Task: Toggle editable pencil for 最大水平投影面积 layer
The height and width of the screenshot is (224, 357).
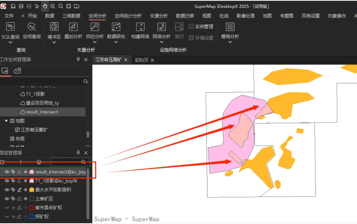Action: tap(19, 190)
